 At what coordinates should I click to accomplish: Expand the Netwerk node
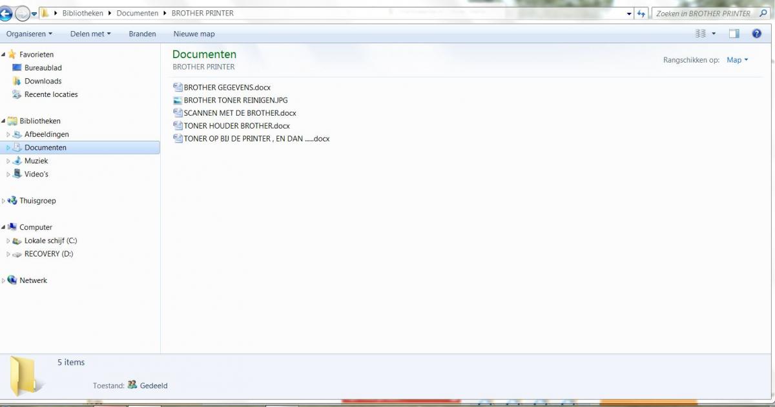click(x=3, y=281)
